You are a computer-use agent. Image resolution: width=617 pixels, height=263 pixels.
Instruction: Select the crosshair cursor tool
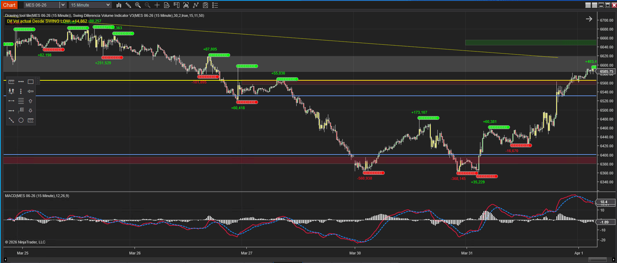[x=157, y=5]
